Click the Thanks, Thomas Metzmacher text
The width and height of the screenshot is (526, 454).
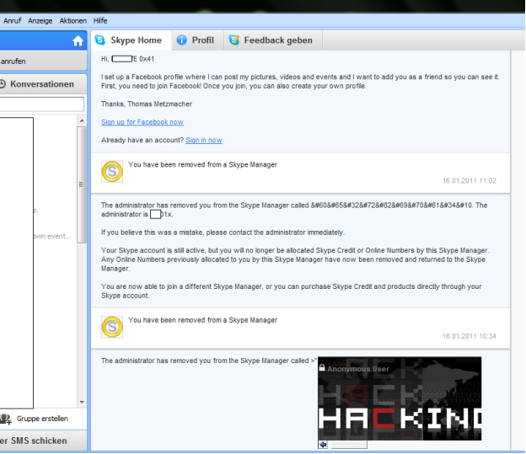pyautogui.click(x=147, y=104)
